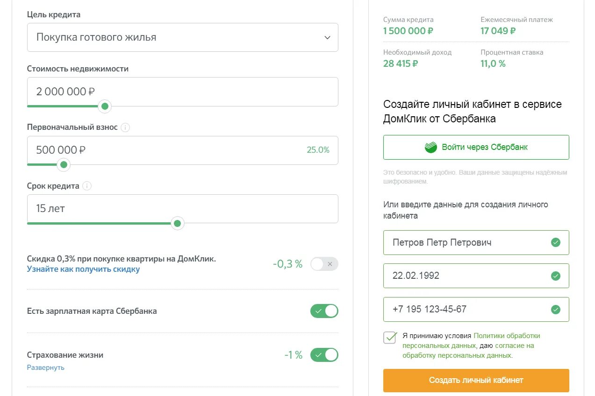Click the property cost slider handle
The width and height of the screenshot is (595, 396).
[105, 106]
